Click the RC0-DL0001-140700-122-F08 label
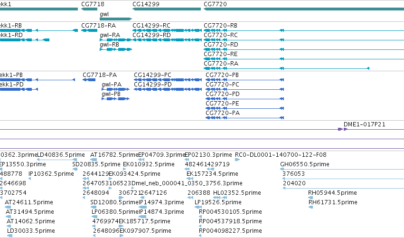The height and width of the screenshot is (238, 404). point(281,155)
